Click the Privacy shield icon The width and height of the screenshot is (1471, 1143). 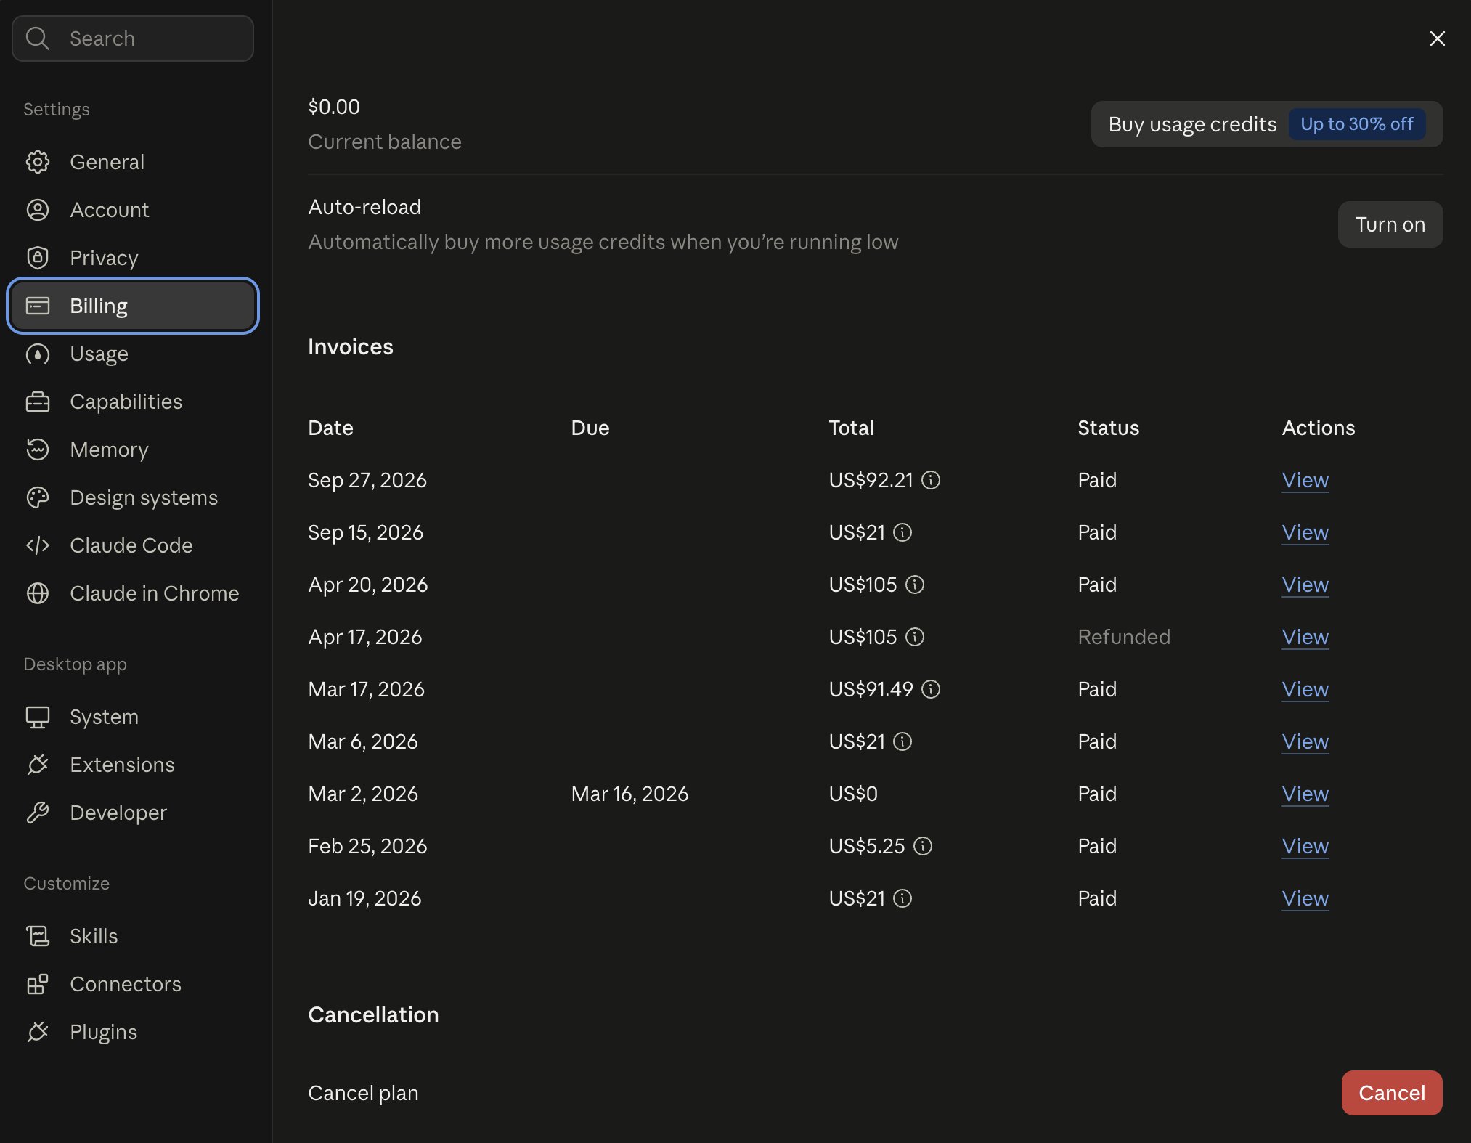38,258
